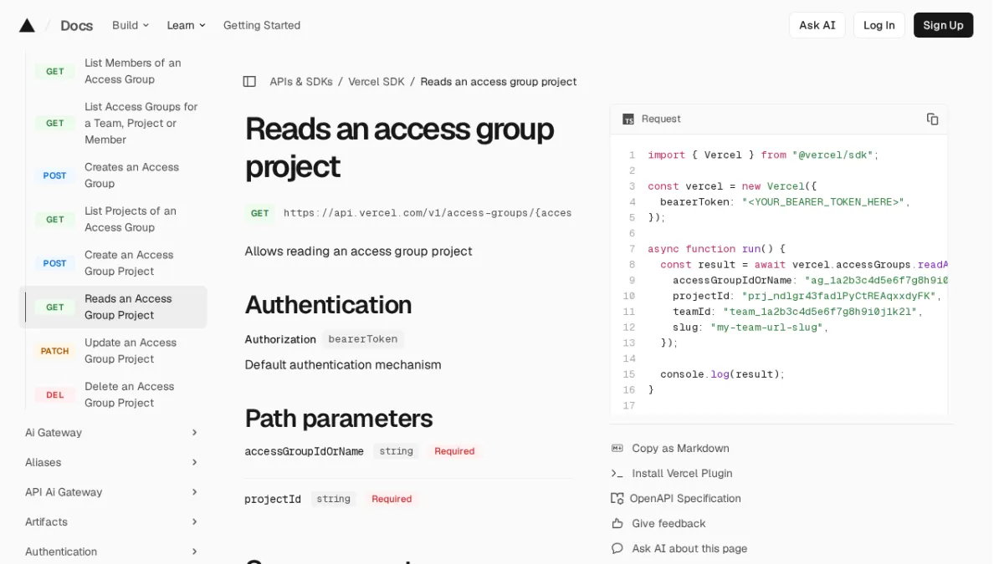Copy the Request code snippet

tap(932, 119)
